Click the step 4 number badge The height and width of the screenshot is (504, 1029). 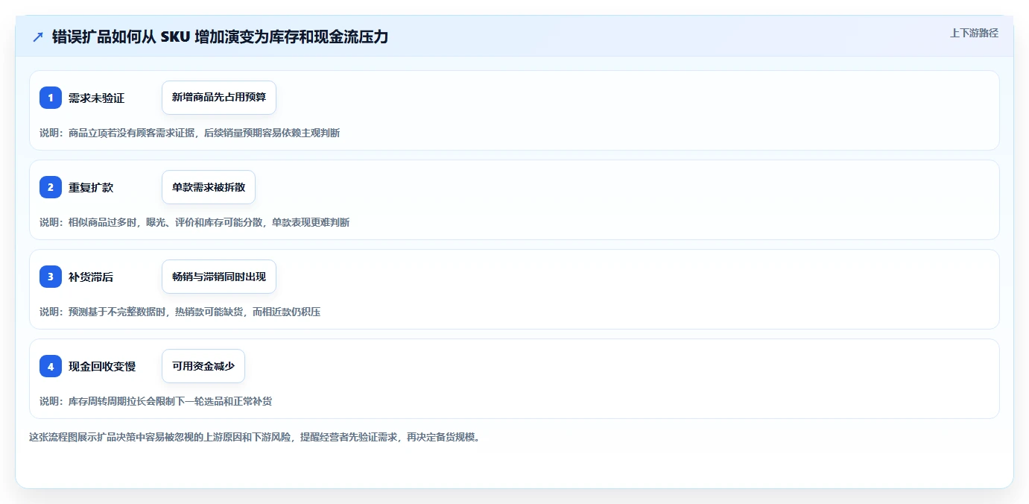point(51,366)
